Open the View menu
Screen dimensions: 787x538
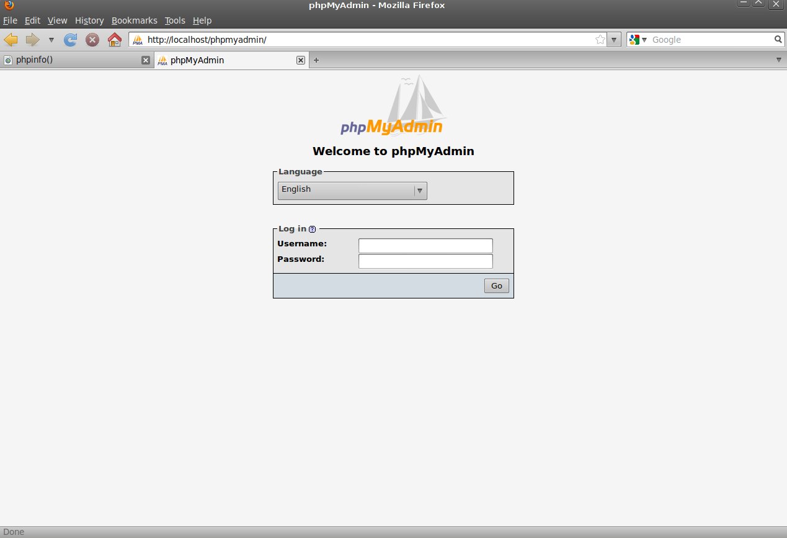pos(57,20)
